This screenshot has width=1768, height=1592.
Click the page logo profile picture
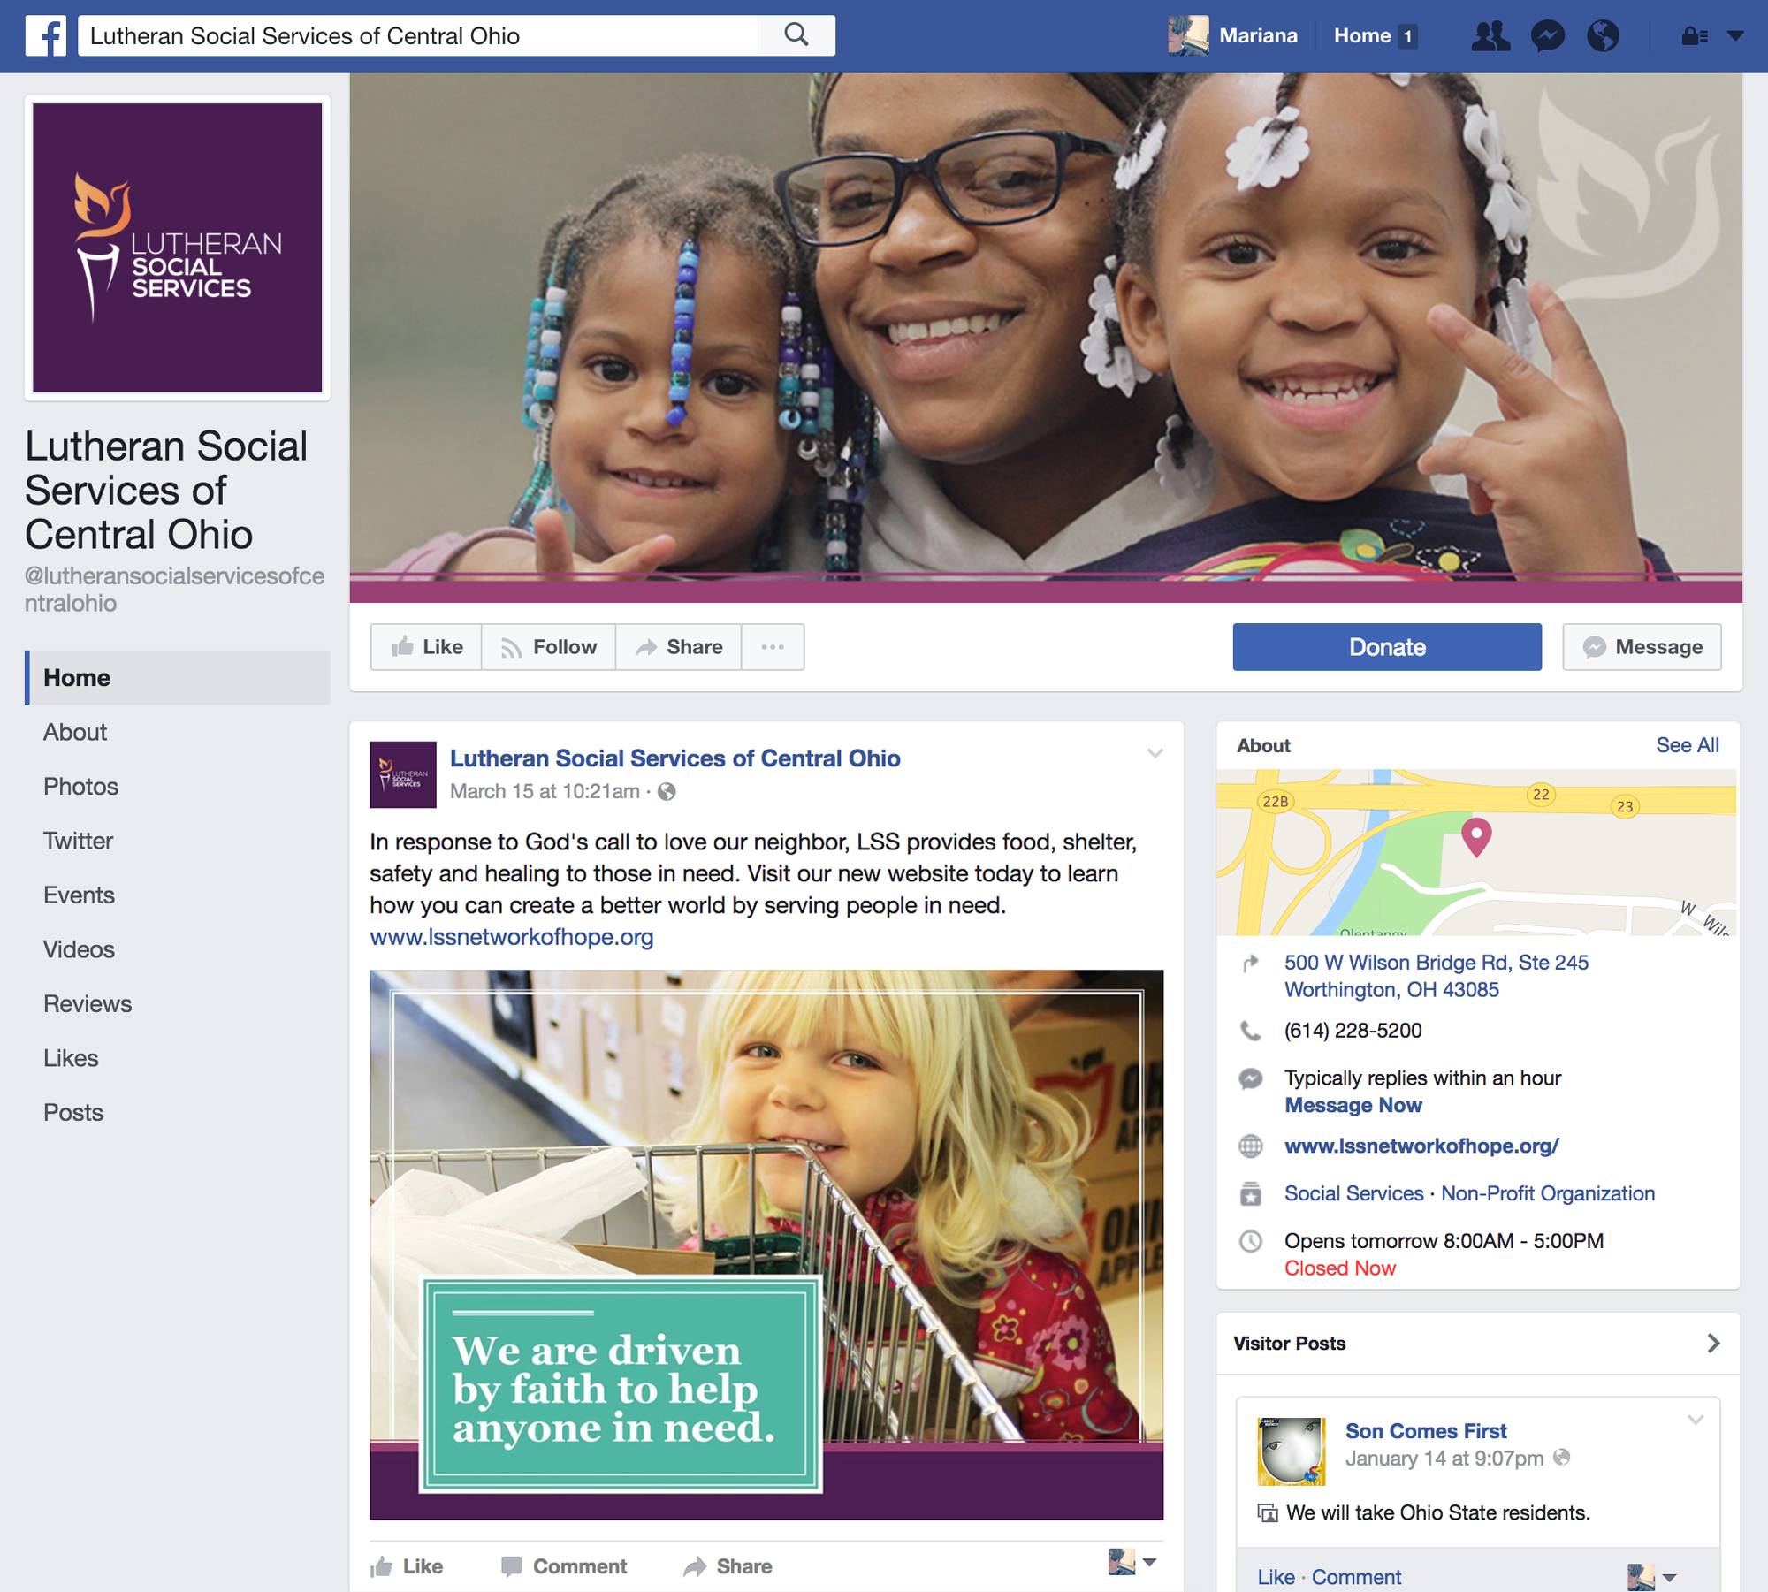point(177,248)
